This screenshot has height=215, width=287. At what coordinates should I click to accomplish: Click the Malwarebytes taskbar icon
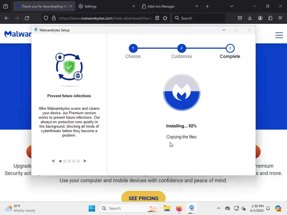192,208
